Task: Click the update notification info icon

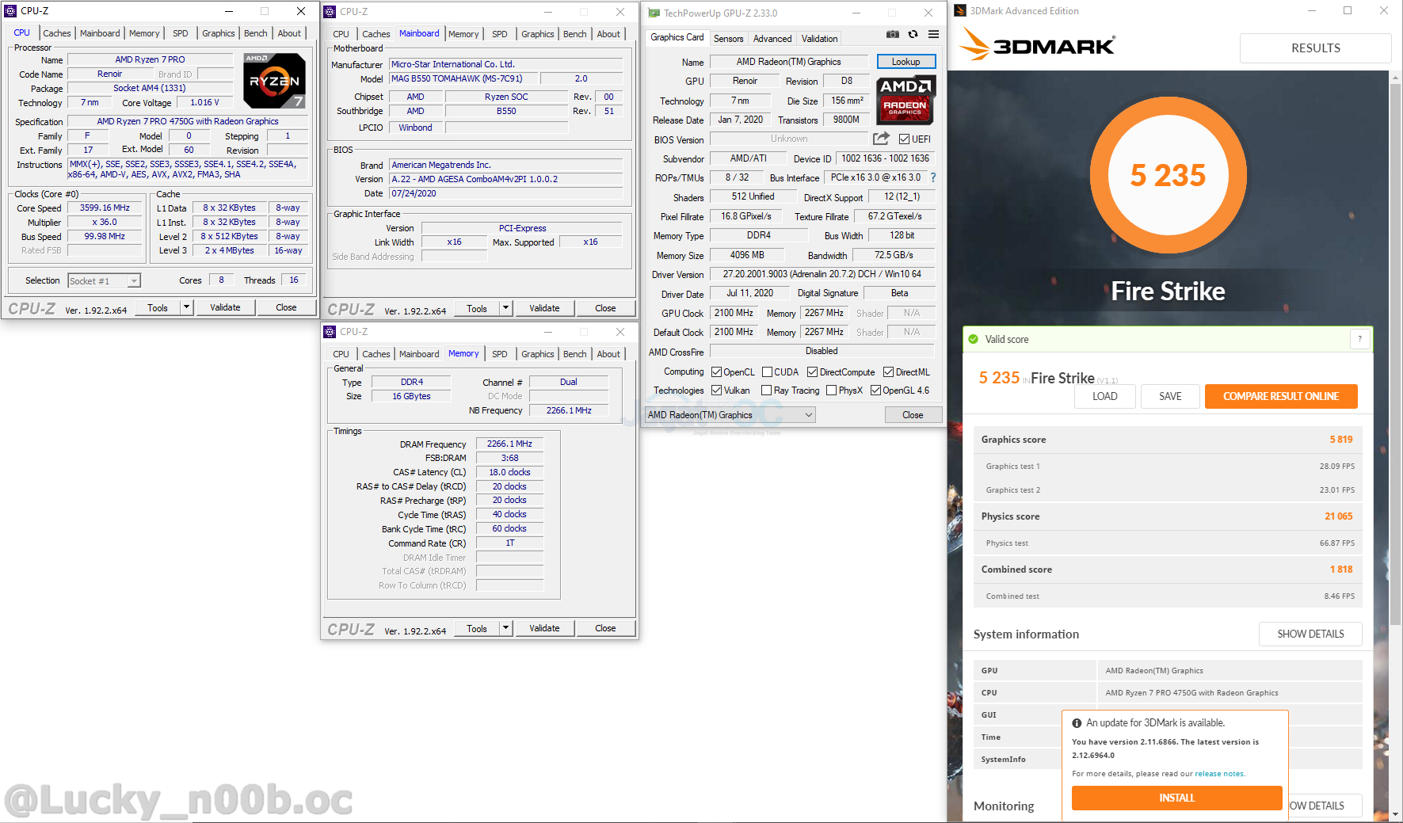Action: coord(1077,723)
